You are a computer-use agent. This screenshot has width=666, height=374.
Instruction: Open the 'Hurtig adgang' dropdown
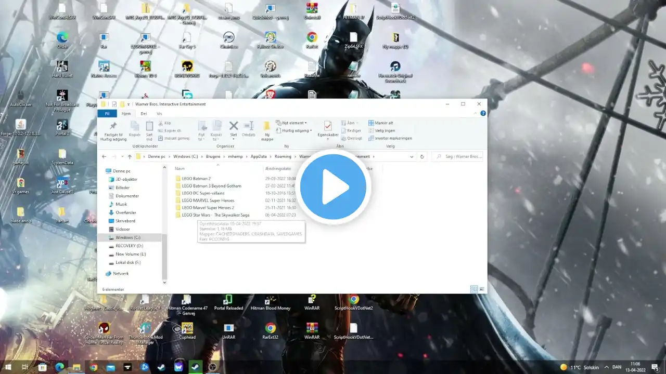294,130
